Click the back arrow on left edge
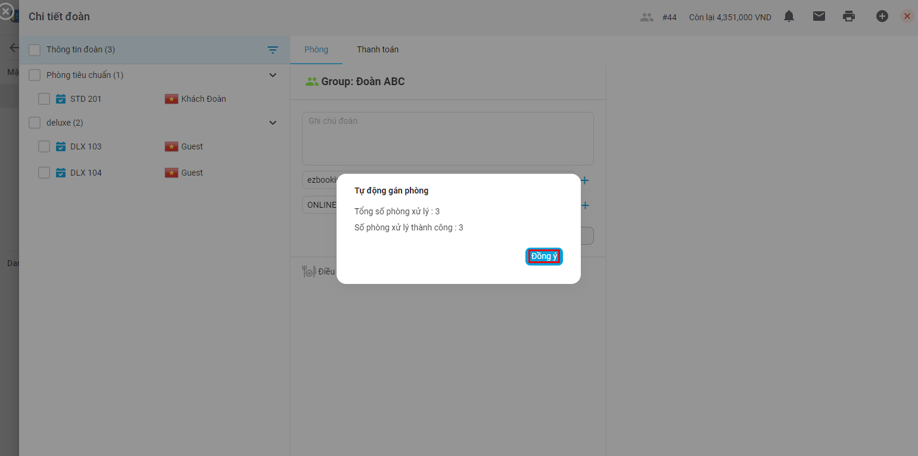The height and width of the screenshot is (456, 918). (13, 48)
